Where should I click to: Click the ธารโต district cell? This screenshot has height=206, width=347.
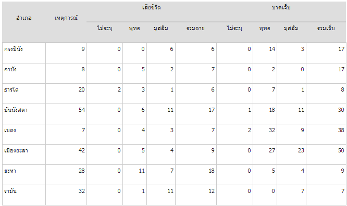click(x=24, y=94)
